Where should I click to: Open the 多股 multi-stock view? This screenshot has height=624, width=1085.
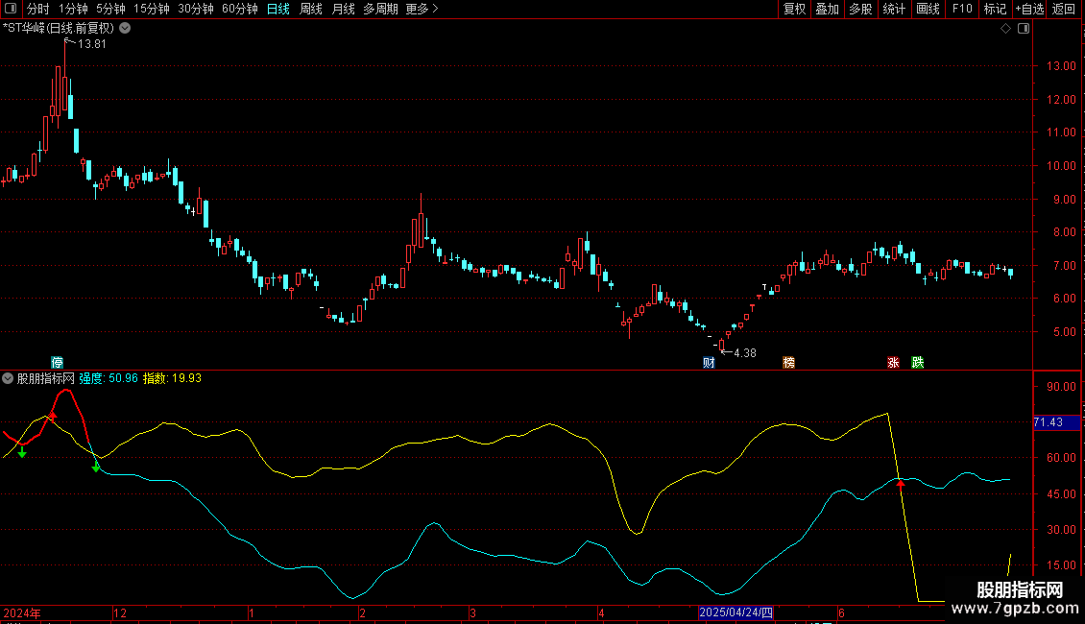(860, 9)
